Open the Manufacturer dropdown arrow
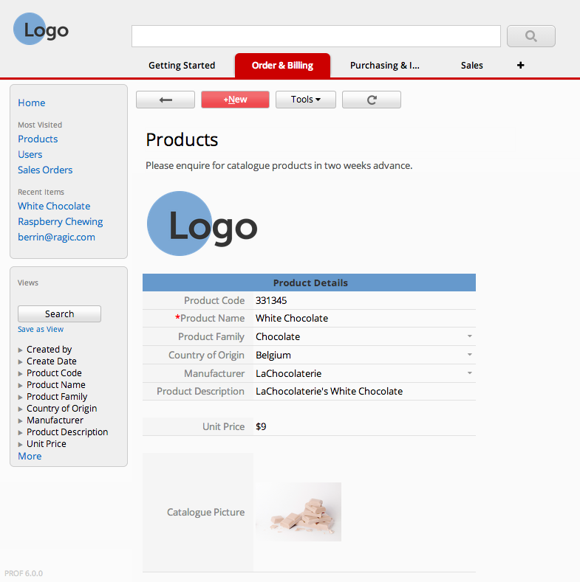This screenshot has width=580, height=582. point(470,373)
